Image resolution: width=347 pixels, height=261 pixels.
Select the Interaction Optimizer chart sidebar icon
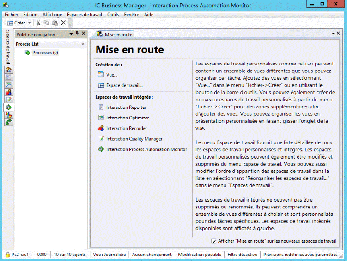9,85
